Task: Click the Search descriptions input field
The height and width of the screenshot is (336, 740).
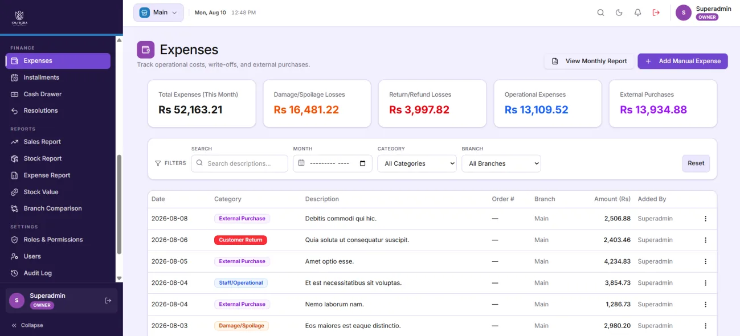Action: [x=240, y=163]
